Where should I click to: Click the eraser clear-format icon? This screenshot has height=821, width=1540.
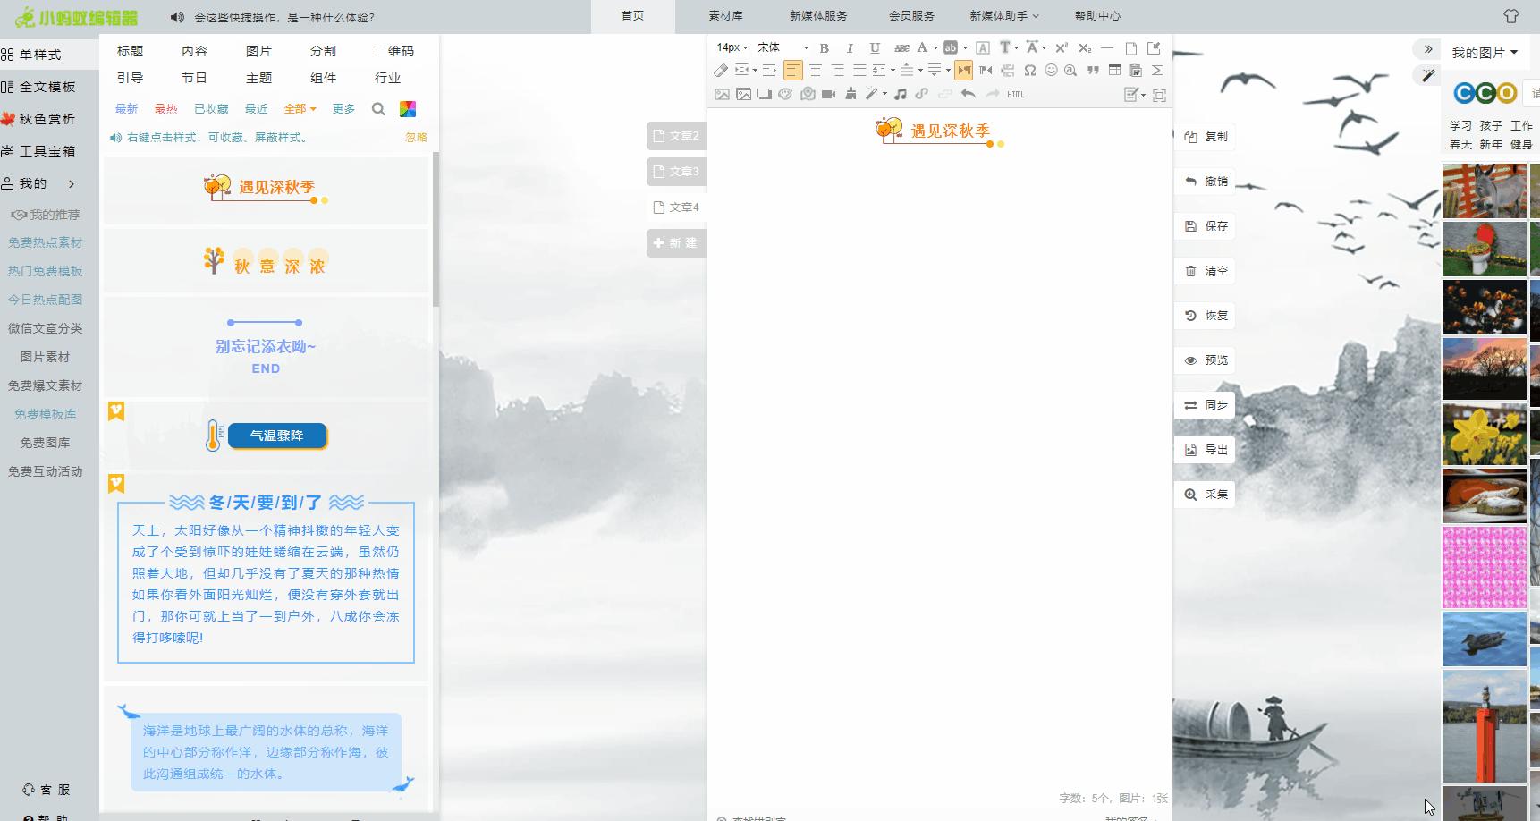pyautogui.click(x=721, y=70)
